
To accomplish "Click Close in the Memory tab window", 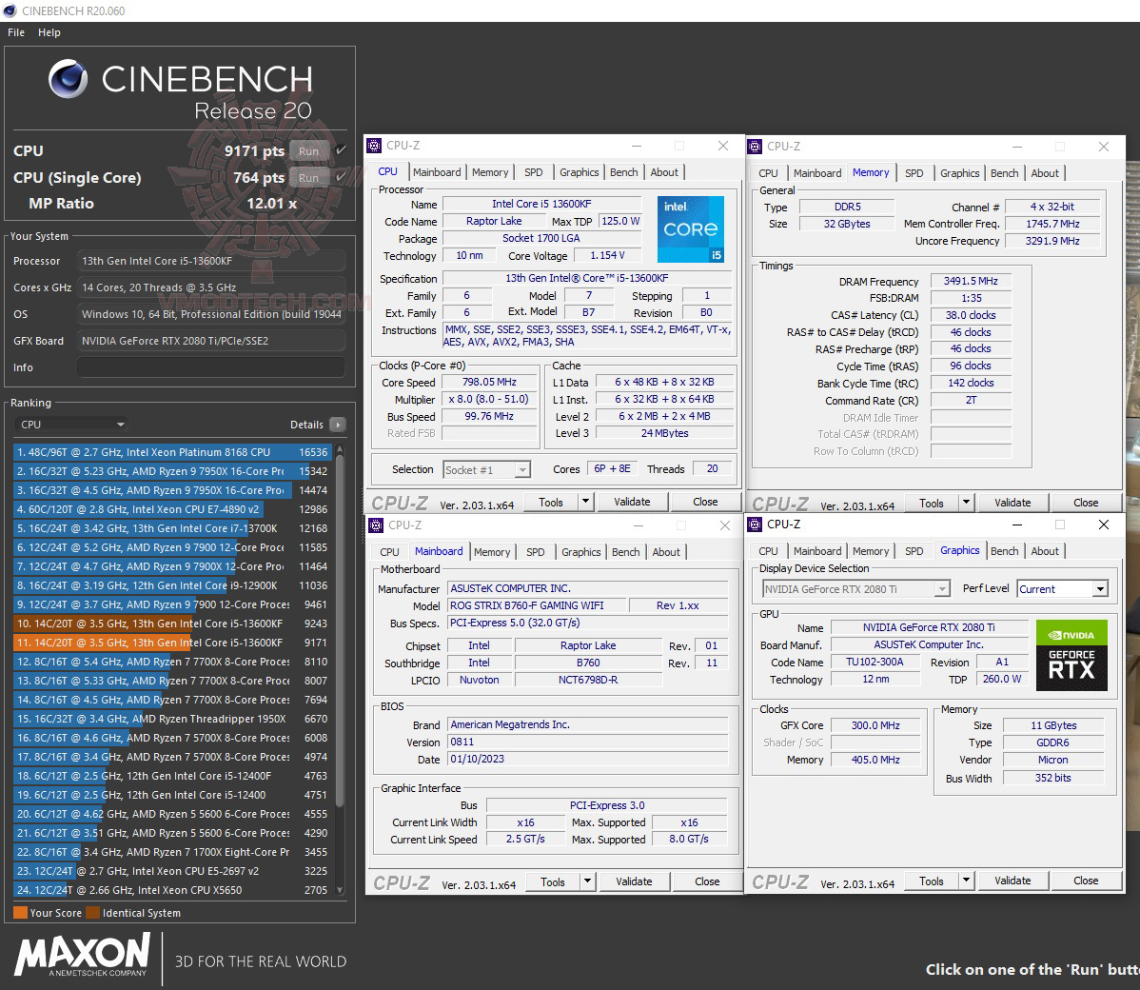I will [x=1086, y=503].
